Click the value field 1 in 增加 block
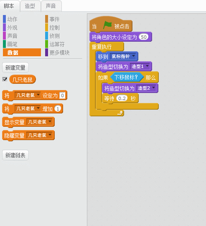Screen dimensions: 206x226 click(x=58, y=109)
